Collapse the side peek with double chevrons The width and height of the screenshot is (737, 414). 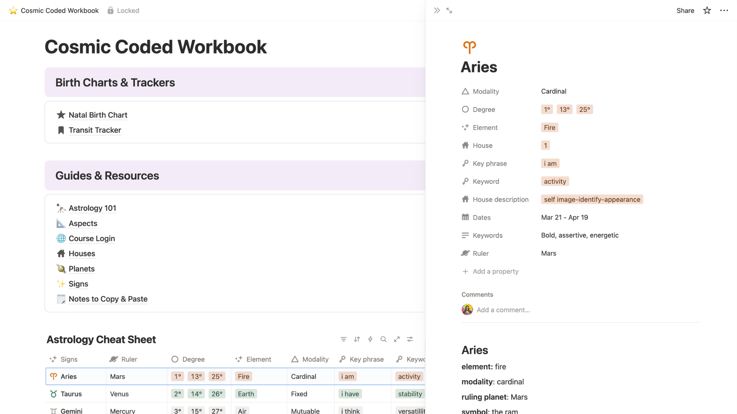(x=437, y=10)
